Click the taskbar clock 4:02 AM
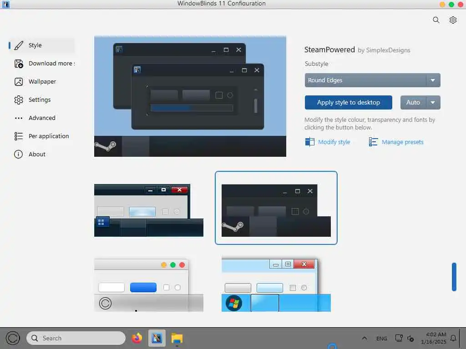The width and height of the screenshot is (466, 349). 434,338
